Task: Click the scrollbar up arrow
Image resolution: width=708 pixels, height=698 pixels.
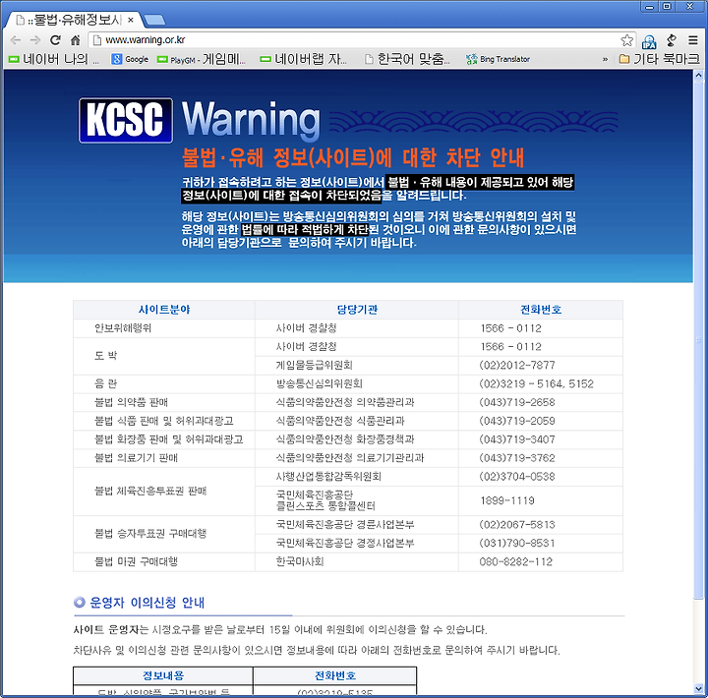Action: click(x=698, y=75)
